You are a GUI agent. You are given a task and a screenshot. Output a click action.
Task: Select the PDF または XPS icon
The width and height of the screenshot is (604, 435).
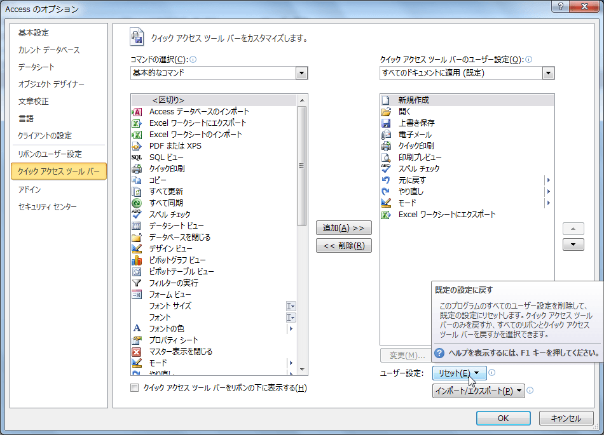(x=137, y=146)
